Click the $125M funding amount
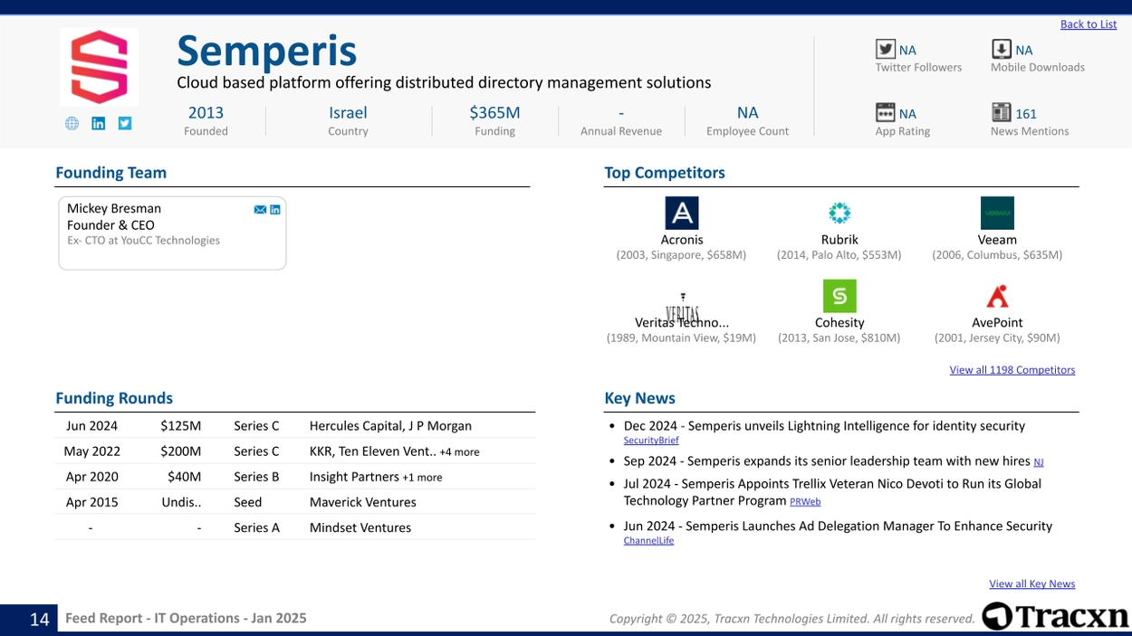The height and width of the screenshot is (636, 1132). coord(181,426)
